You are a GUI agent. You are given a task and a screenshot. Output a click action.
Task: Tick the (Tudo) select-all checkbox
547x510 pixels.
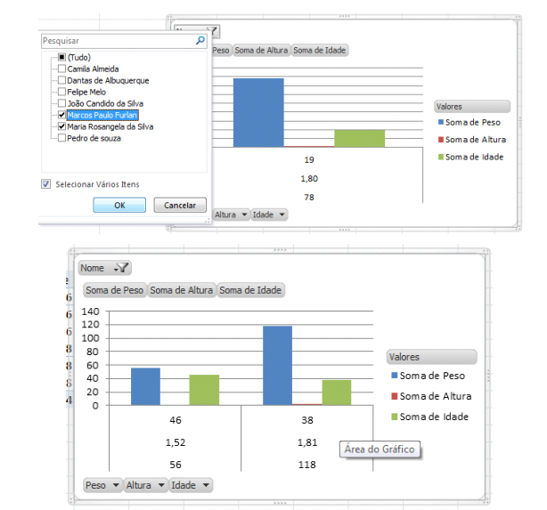[61, 57]
